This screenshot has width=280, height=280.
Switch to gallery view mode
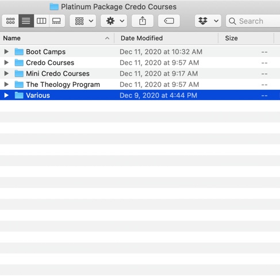point(57,21)
